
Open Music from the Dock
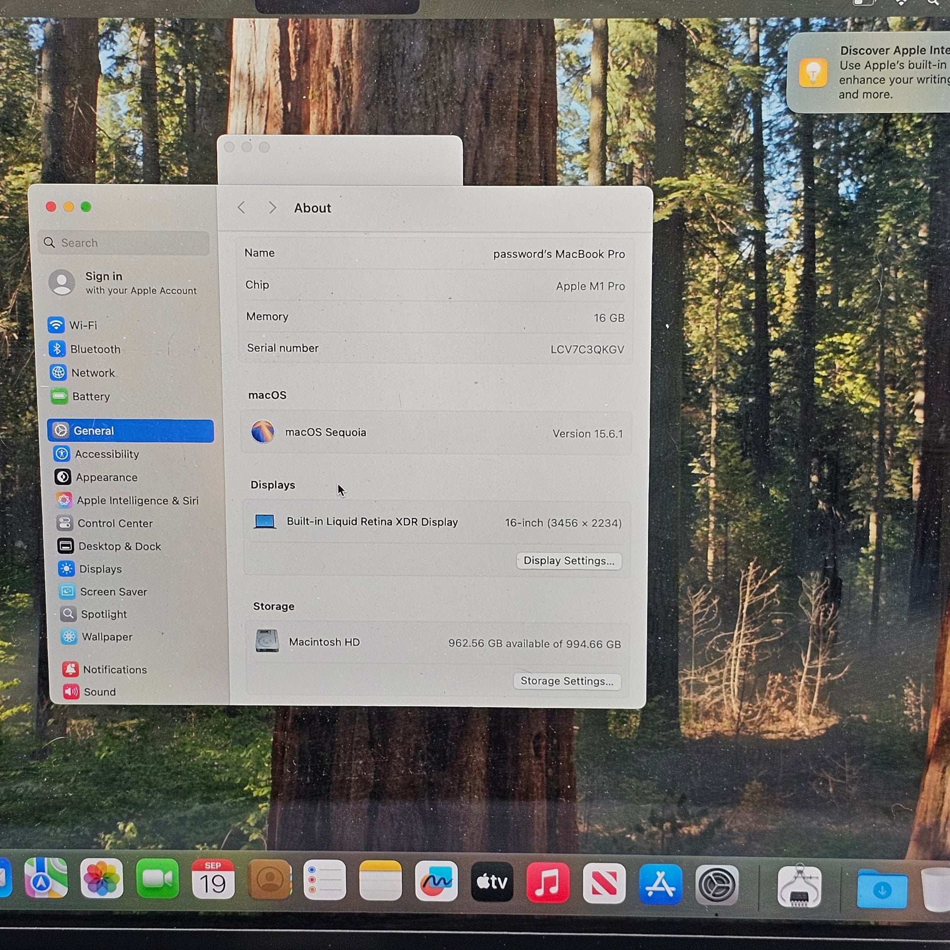coord(548,884)
